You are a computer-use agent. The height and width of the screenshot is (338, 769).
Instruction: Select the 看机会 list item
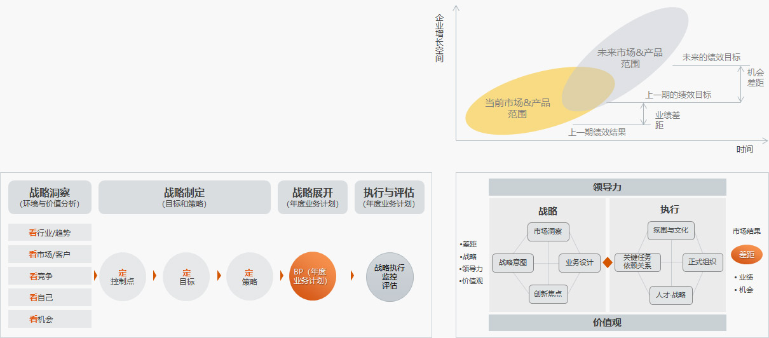pyautogui.click(x=50, y=319)
